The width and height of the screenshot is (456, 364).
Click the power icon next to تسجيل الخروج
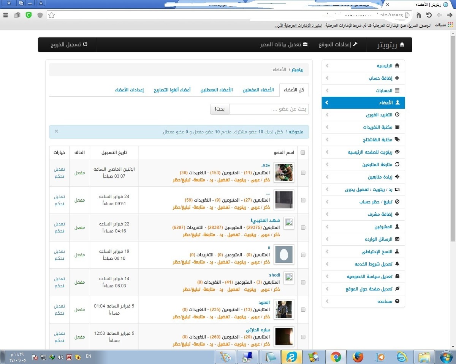pos(85,44)
